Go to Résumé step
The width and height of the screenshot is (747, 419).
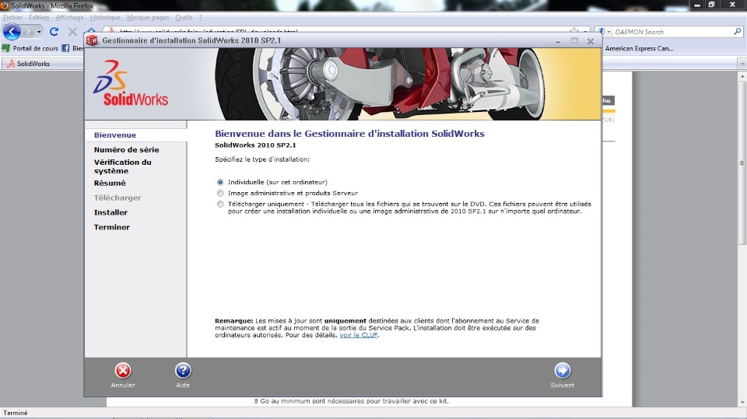[110, 183]
